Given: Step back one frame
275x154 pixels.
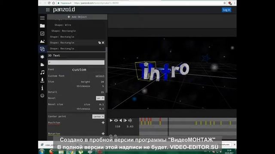Looking at the screenshot, I should tap(121, 120).
